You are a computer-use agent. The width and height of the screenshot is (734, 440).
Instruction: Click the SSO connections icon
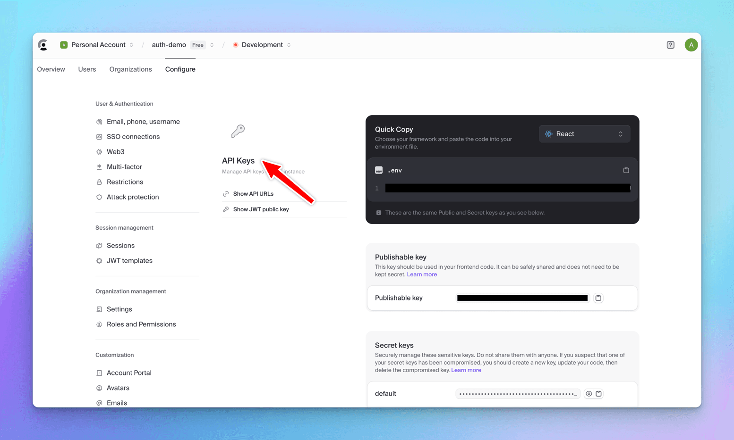point(99,137)
